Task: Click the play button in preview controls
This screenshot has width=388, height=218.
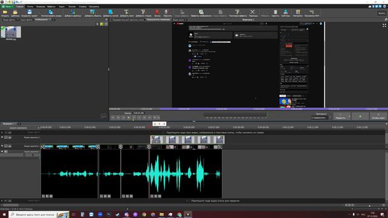Action: coord(134,117)
